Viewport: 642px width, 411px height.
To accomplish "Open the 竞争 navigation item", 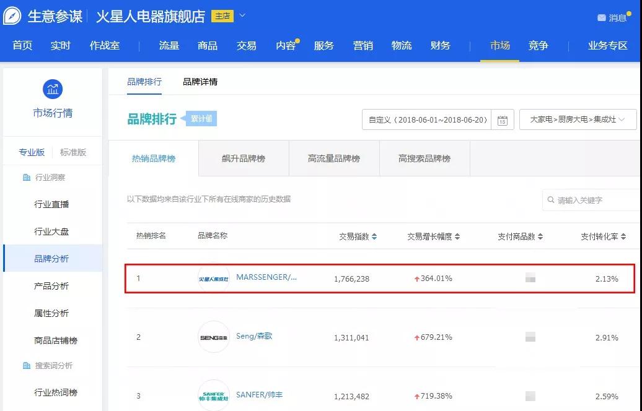I will coord(538,45).
